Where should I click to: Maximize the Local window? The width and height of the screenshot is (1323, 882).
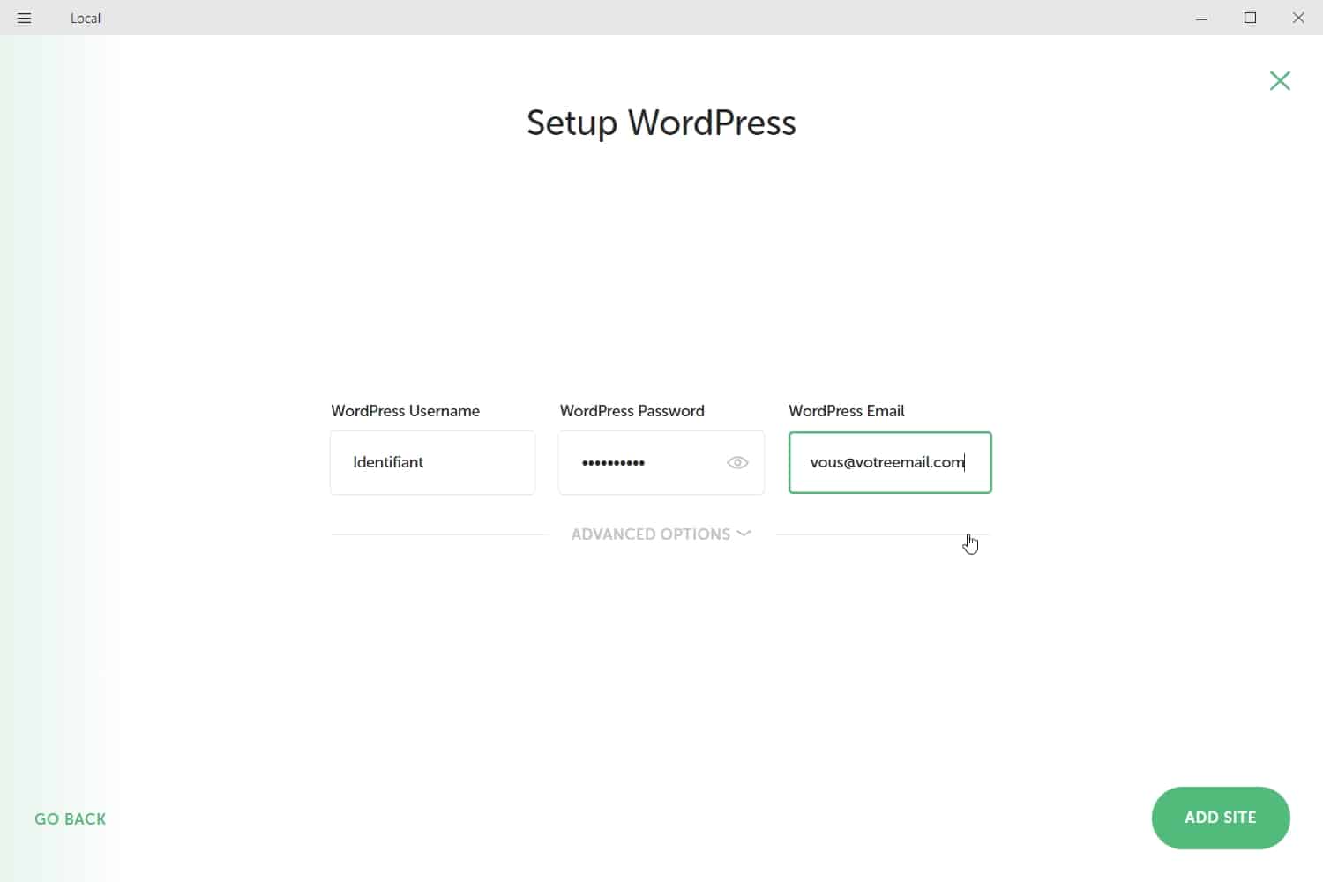point(1250,18)
